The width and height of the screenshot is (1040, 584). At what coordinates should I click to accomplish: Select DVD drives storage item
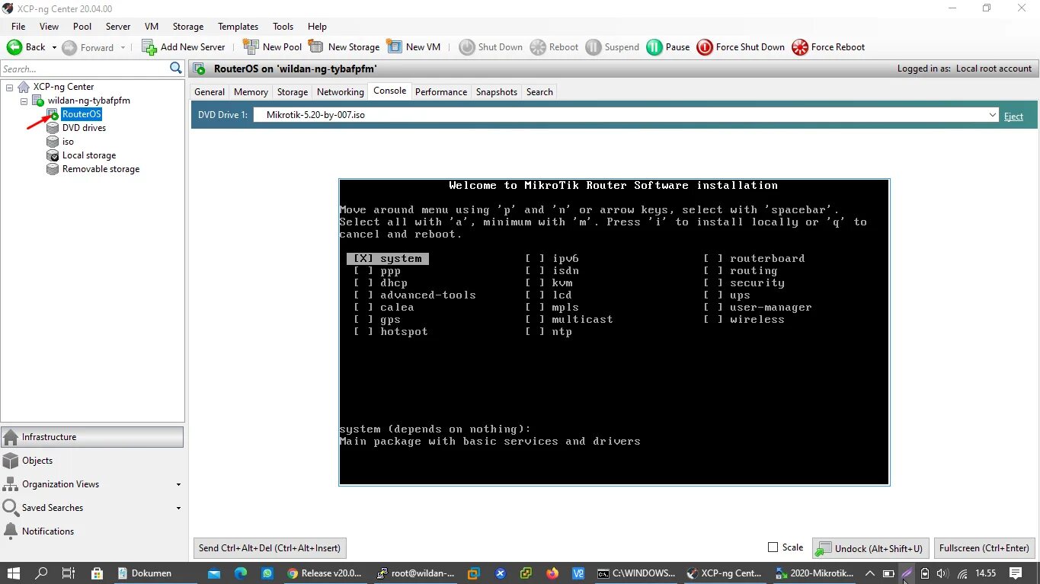point(84,128)
